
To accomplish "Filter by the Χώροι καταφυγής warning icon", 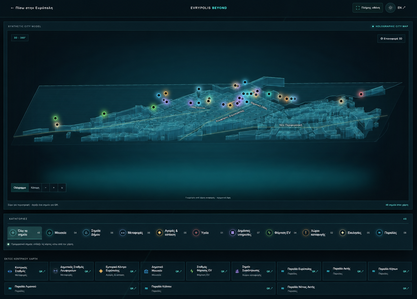I will (306, 233).
